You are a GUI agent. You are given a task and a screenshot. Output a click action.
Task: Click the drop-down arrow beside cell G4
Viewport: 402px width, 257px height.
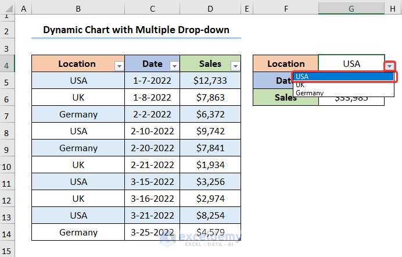point(389,66)
